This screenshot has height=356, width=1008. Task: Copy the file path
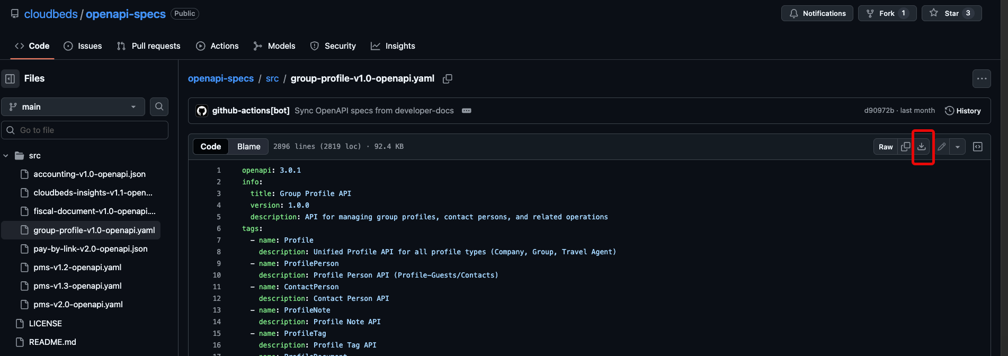point(448,78)
